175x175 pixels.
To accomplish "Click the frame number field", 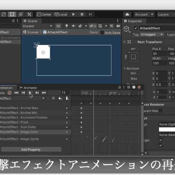I will pyautogui.click(x=65, y=93).
